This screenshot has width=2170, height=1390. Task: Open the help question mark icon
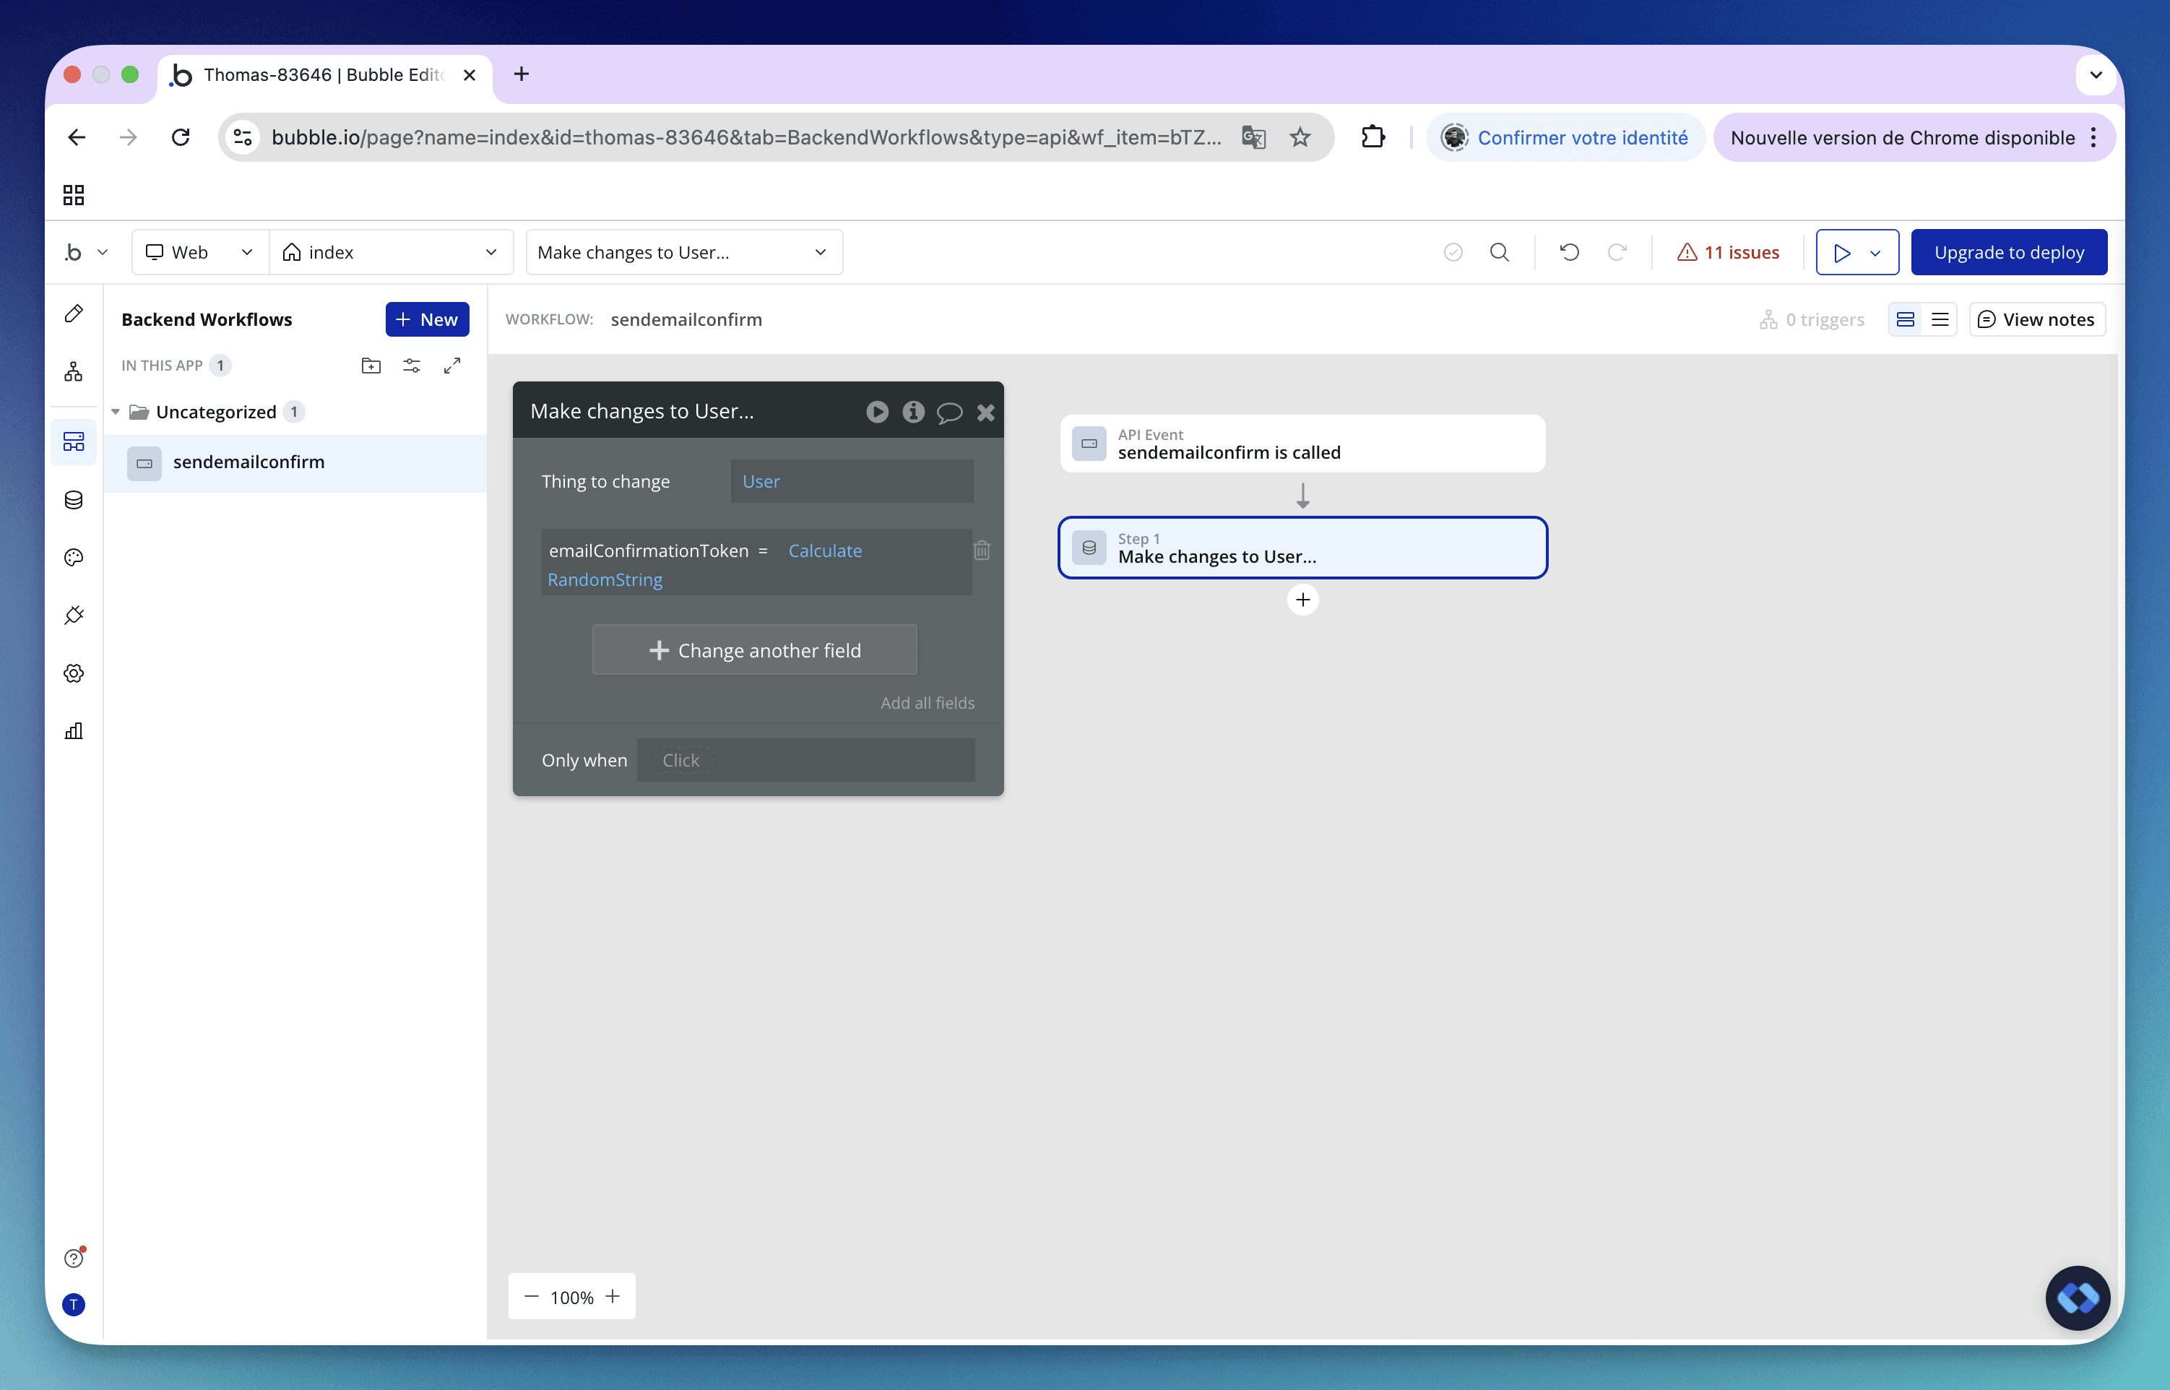[x=74, y=1257]
